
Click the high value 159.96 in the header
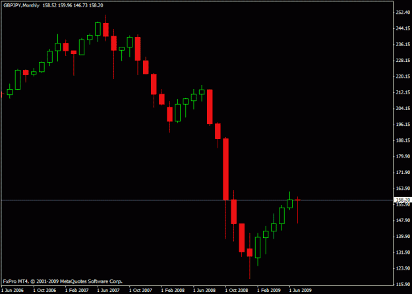(65, 5)
